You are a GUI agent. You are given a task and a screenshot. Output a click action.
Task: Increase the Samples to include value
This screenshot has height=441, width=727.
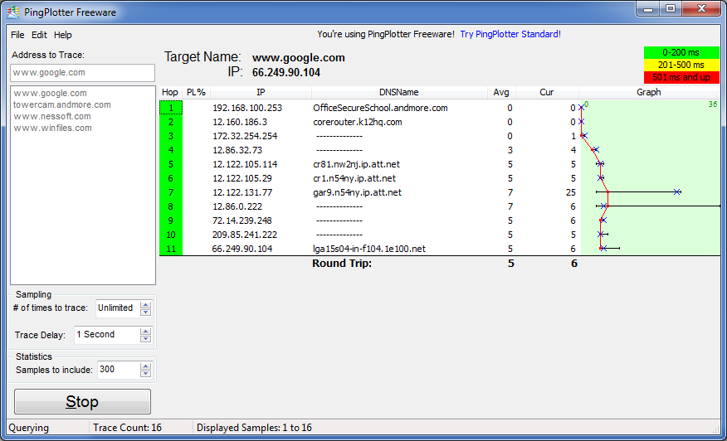pyautogui.click(x=146, y=366)
